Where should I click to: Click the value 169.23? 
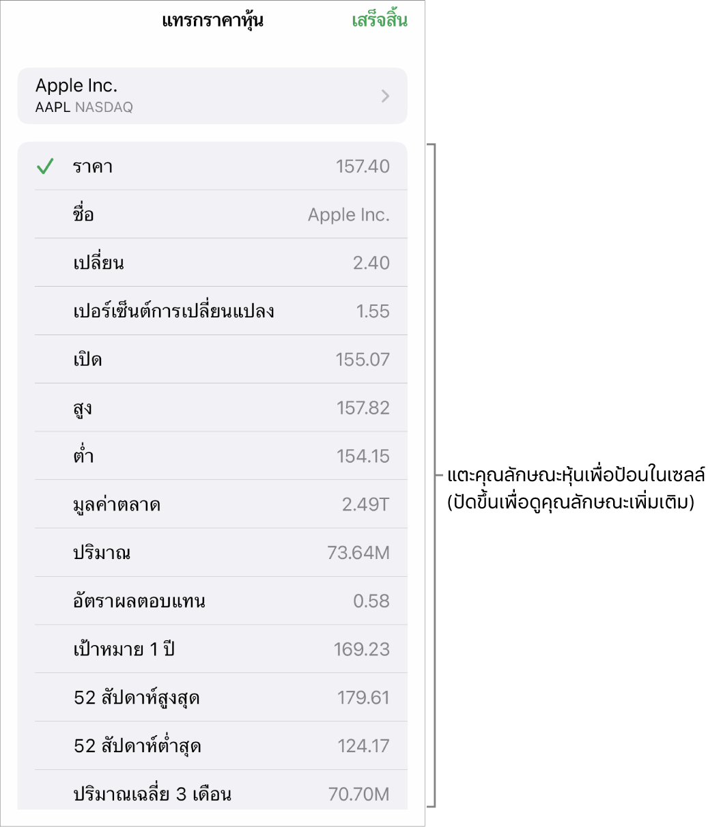(362, 650)
